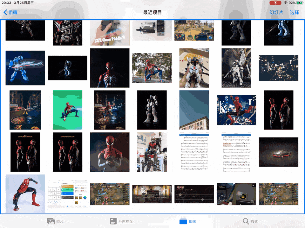Open the DJI Osmo Mobile 3 photo

[x=110, y=33]
